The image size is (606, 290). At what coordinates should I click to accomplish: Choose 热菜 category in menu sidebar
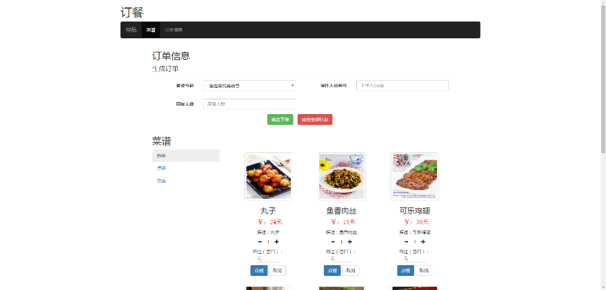185,156
